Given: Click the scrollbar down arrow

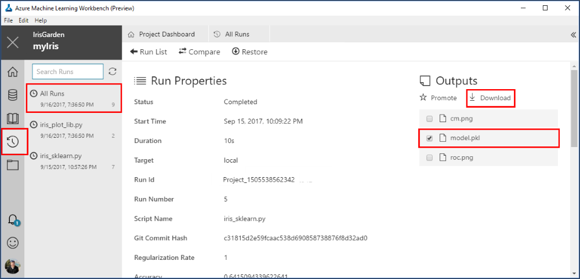Looking at the screenshot, I should click(574, 273).
